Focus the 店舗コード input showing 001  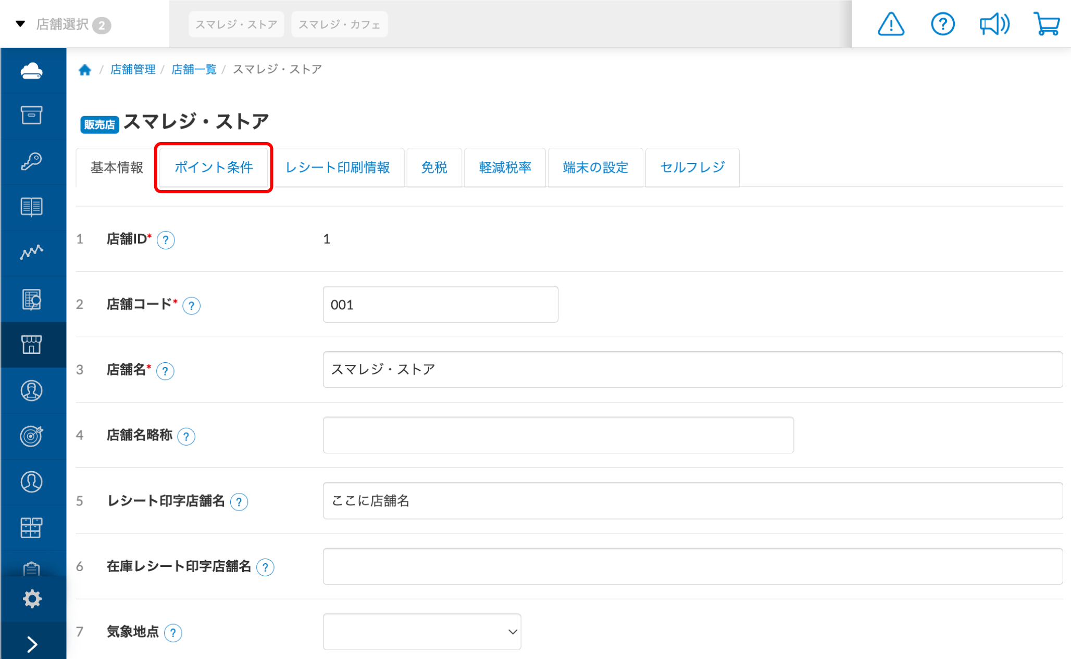[440, 305]
